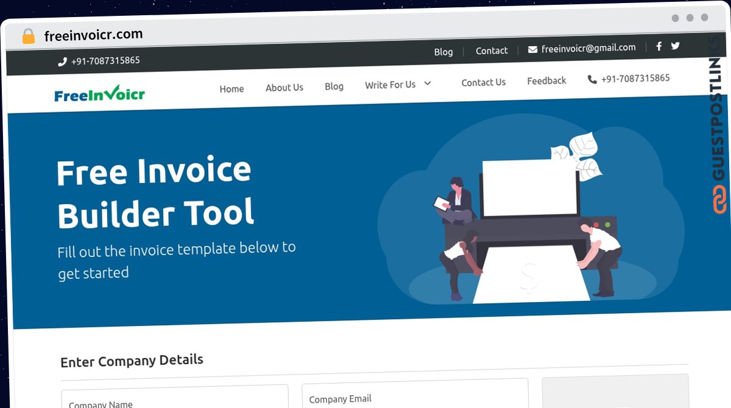Click the freeinvoicr.com address bar URL

coord(94,35)
